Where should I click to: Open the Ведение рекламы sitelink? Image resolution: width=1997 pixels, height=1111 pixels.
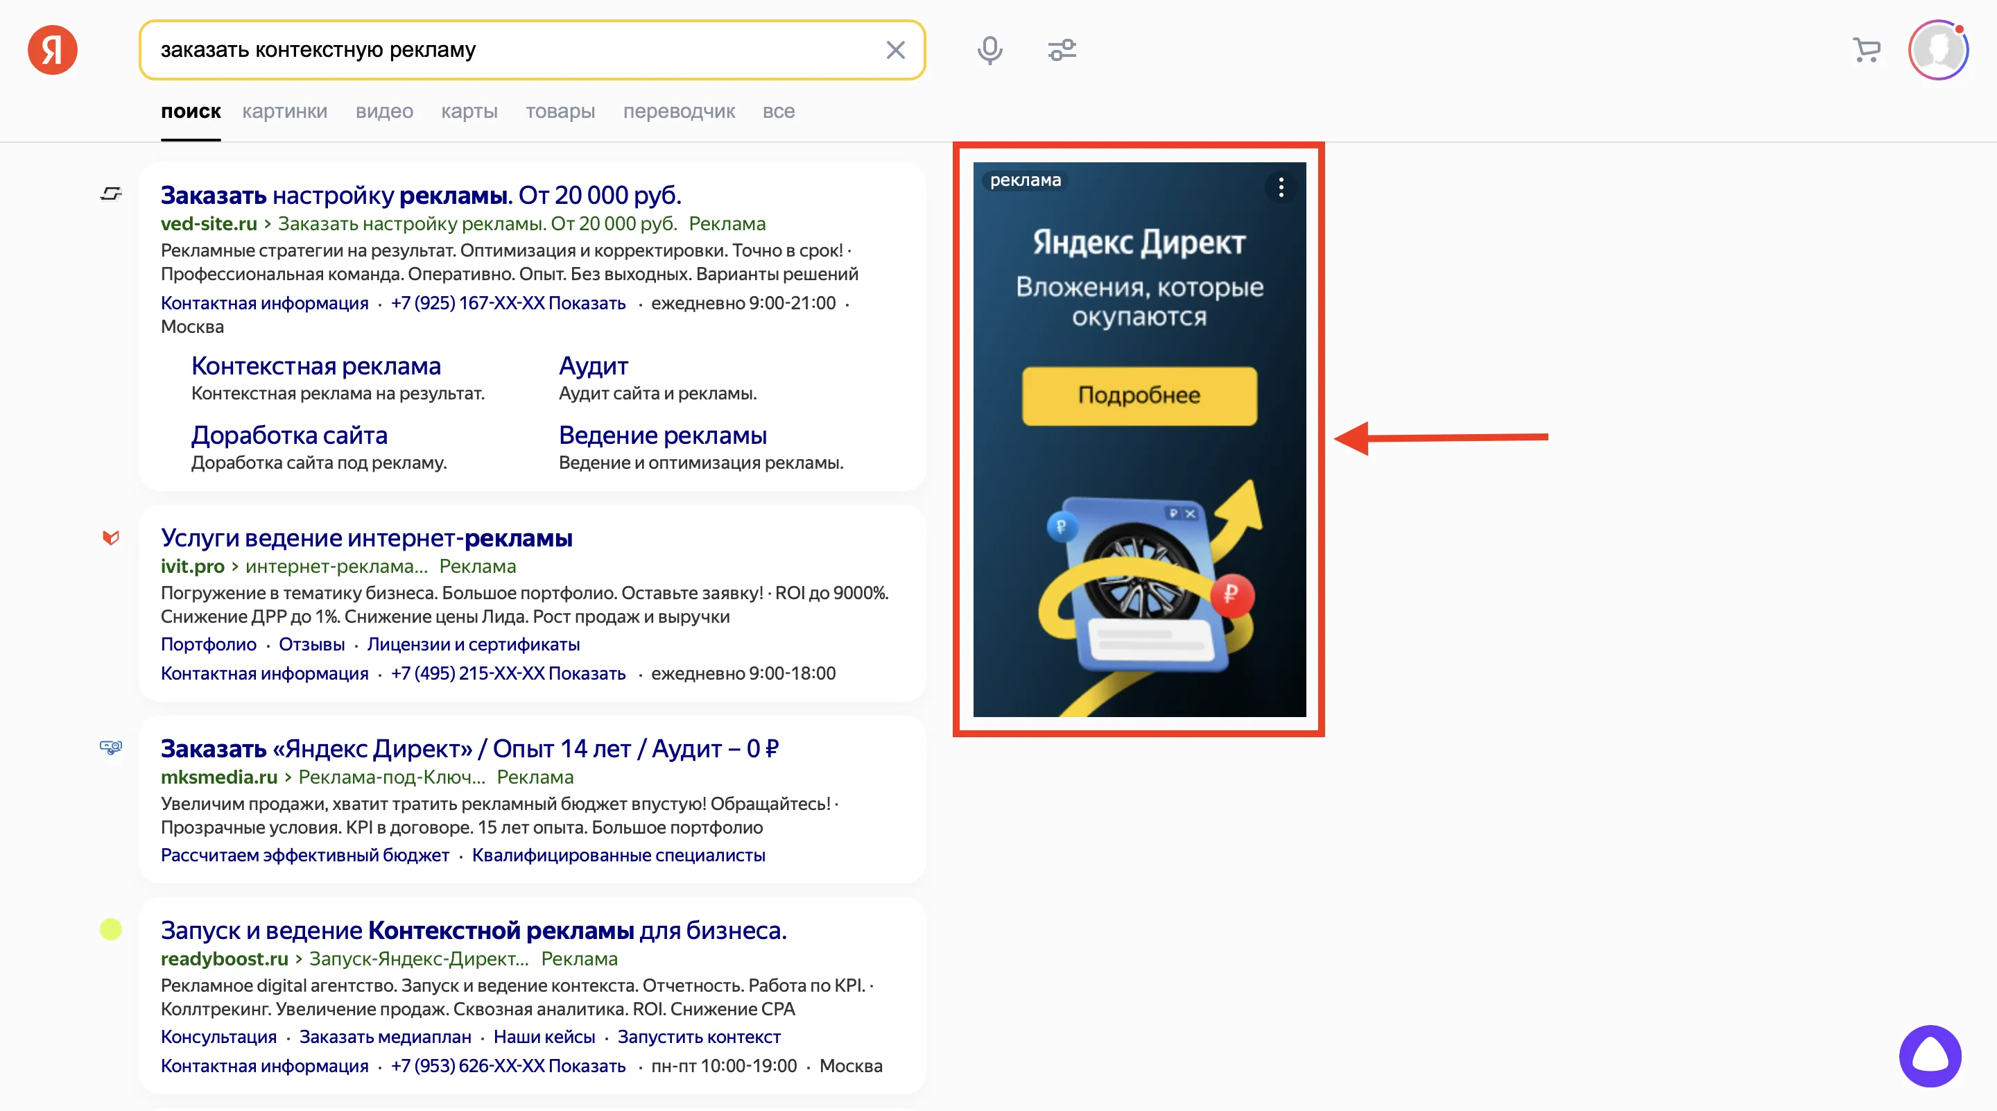click(663, 435)
